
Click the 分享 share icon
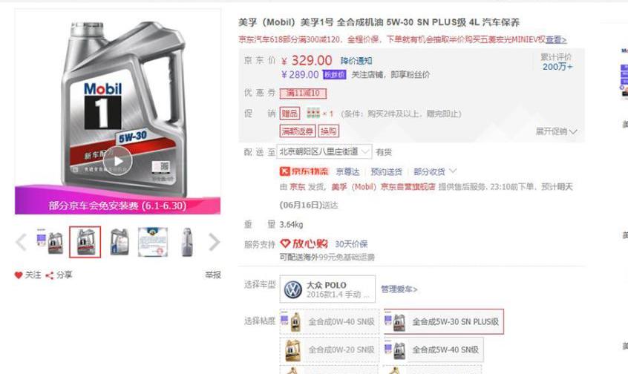click(49, 275)
